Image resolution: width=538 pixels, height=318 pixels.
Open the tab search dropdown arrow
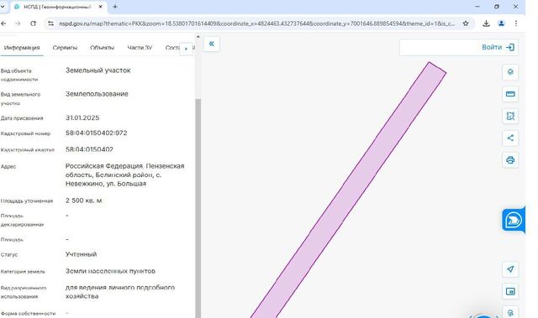click(x=3, y=7)
